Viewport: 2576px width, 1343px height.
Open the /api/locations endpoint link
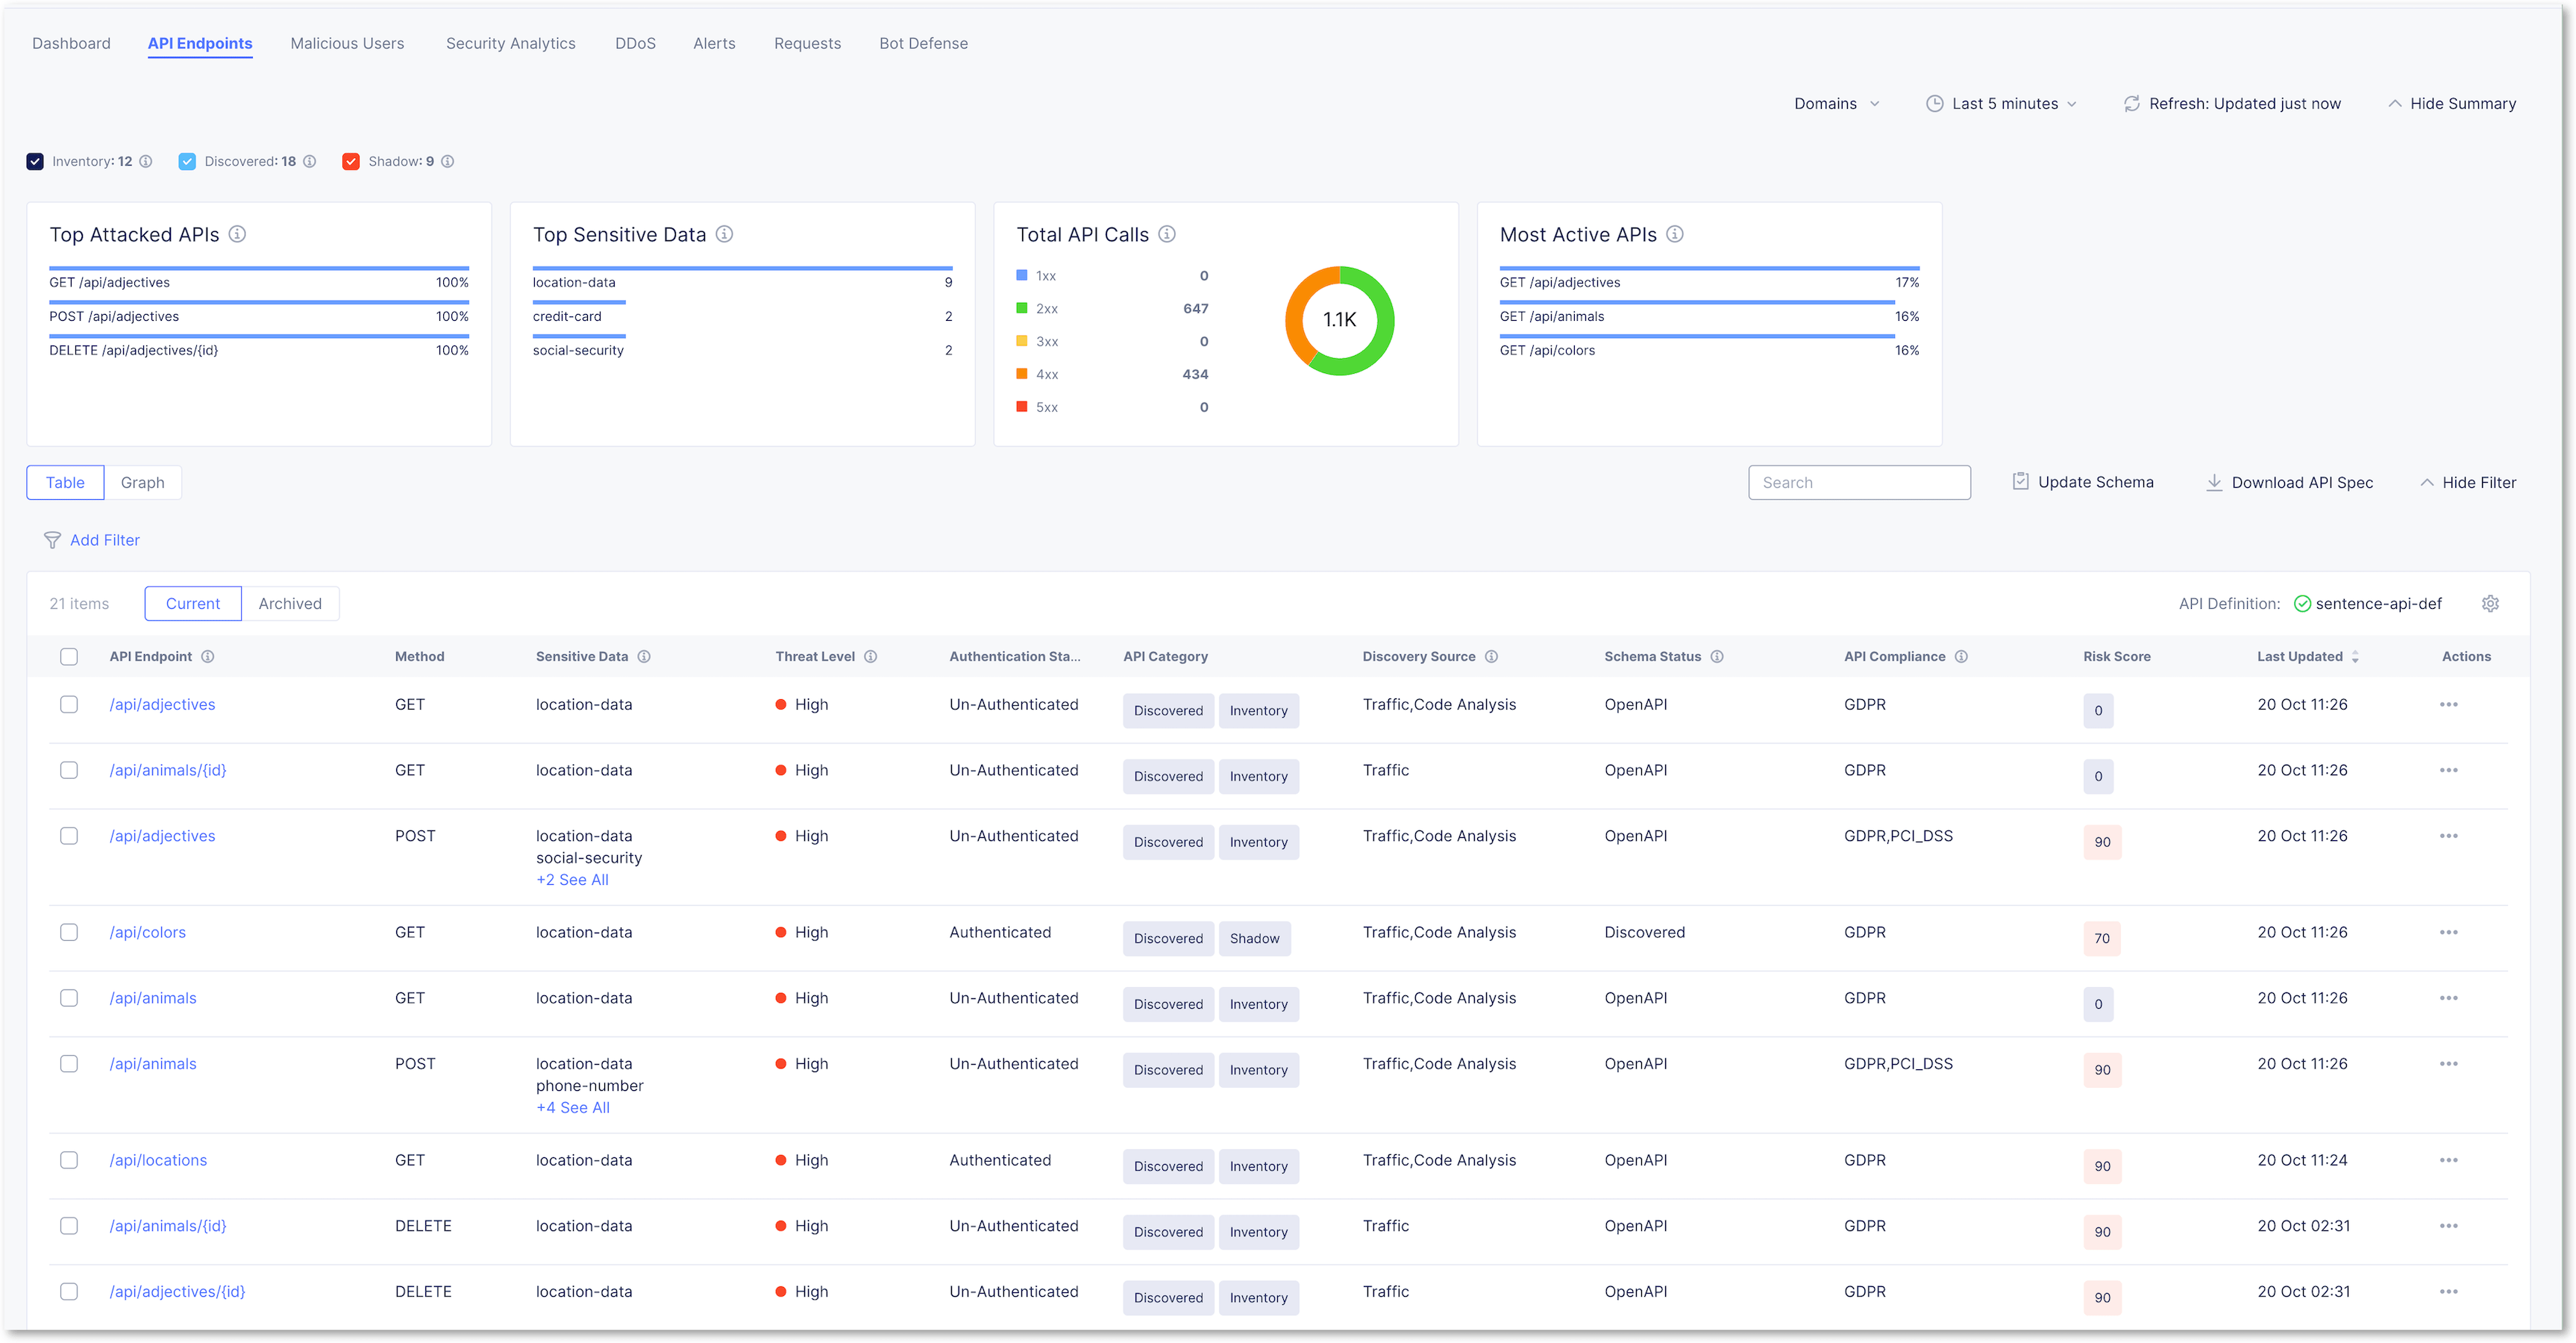tap(157, 1160)
